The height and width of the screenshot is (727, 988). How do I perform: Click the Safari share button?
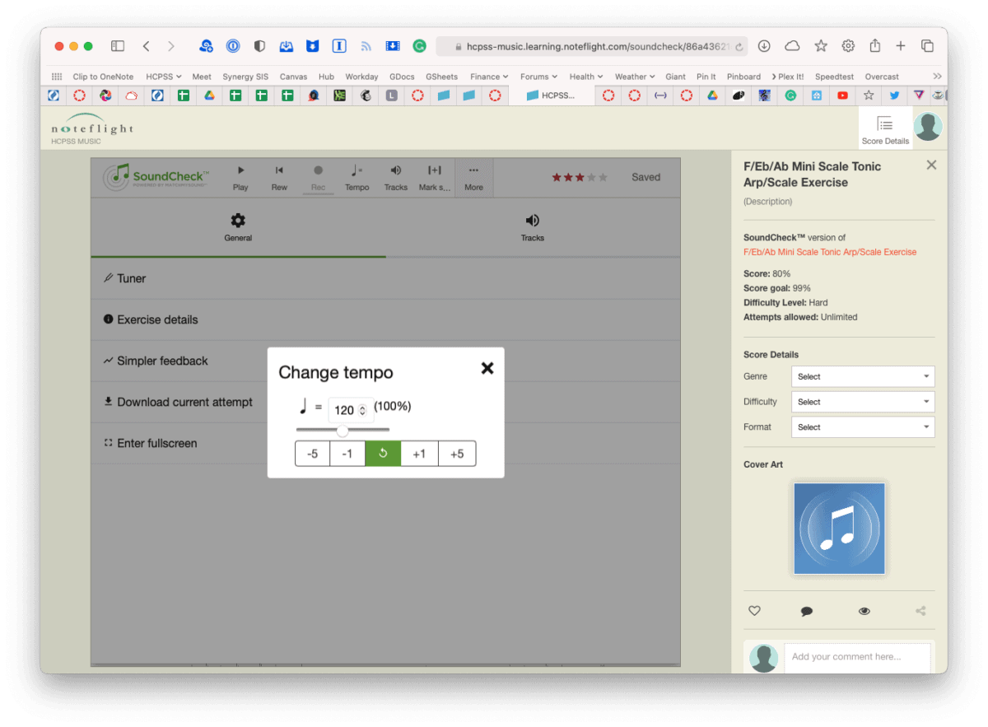(x=874, y=46)
